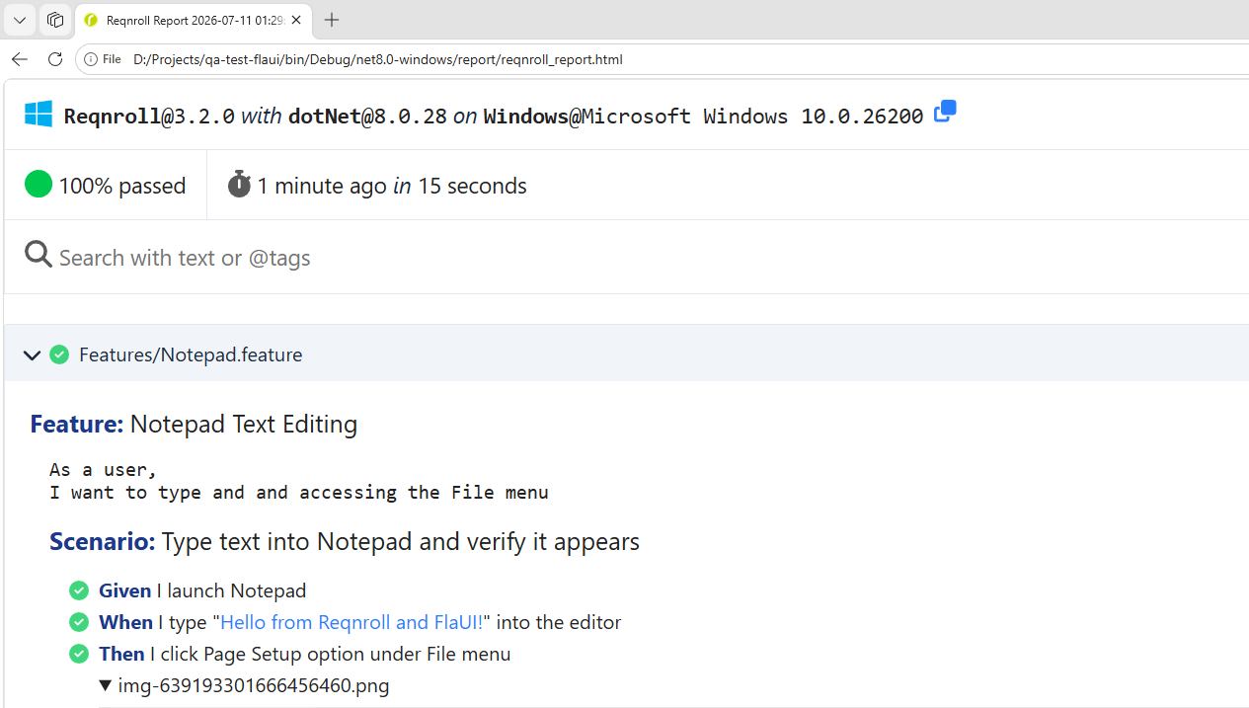Click the passed icon beside Features/Notepad.feature
Screen dimensions: 1249x708
click(x=59, y=354)
